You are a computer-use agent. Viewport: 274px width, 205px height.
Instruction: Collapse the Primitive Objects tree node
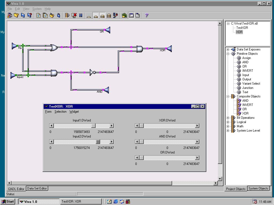pos(228,54)
